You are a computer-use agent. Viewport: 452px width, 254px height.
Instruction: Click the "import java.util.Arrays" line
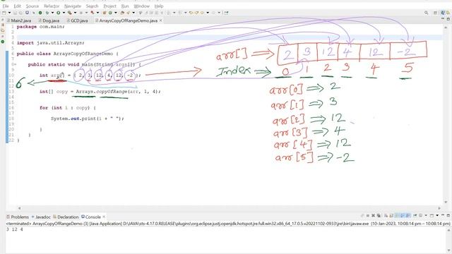[x=51, y=42]
